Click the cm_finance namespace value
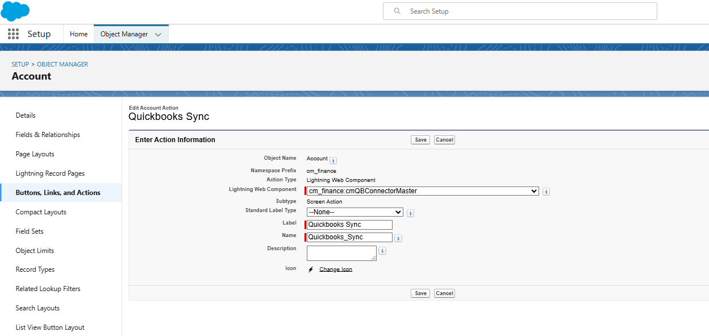 click(x=322, y=171)
